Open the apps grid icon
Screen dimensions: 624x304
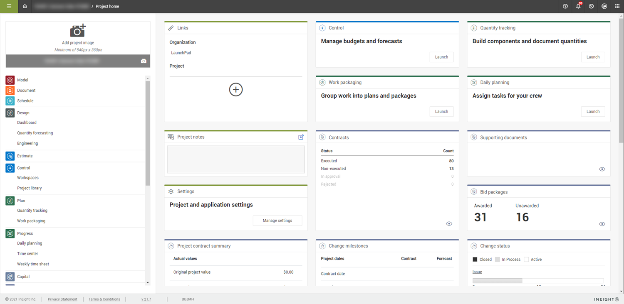(x=617, y=6)
